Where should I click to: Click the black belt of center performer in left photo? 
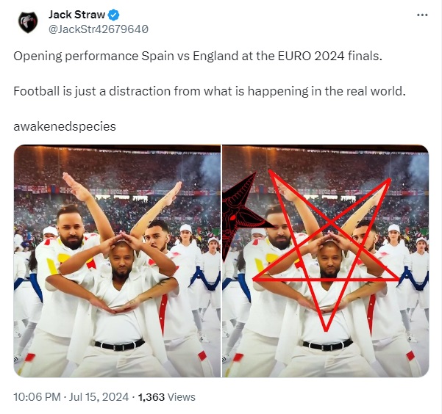tap(120, 345)
